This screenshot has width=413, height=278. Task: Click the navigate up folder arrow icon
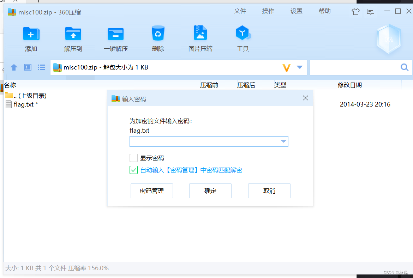click(14, 67)
